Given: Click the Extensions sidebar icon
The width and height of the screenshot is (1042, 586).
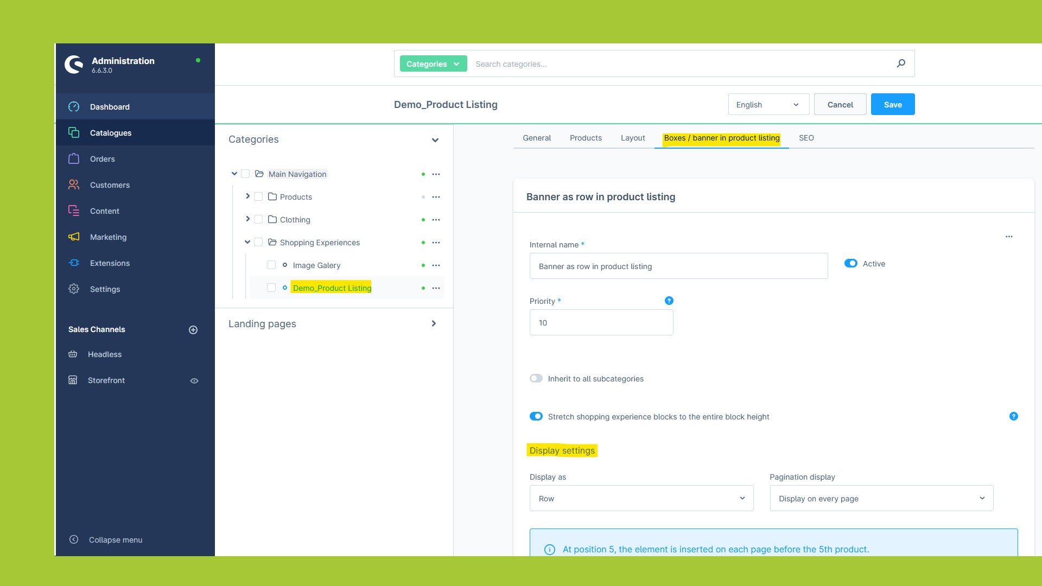Looking at the screenshot, I should click(x=74, y=263).
